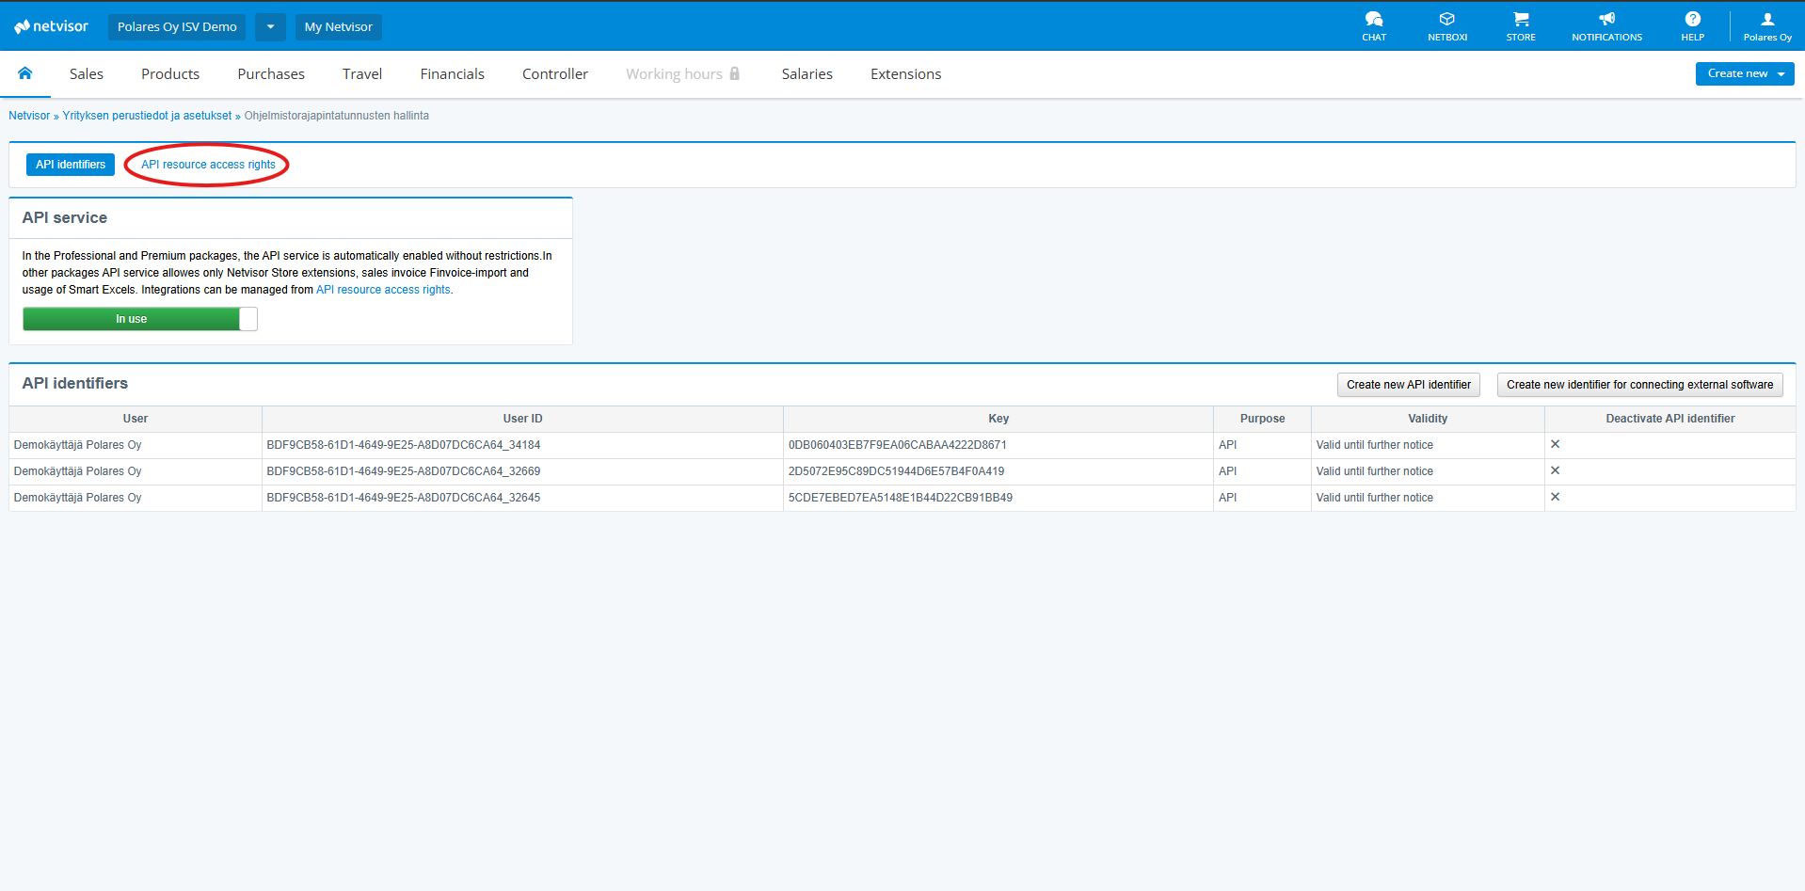Create new identifier for connecting external software
The image size is (1805, 891).
pos(1638,385)
